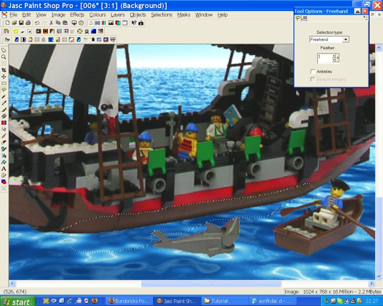Select the Colour Replacer tool
The height and width of the screenshot is (306, 383).
(x=4, y=123)
